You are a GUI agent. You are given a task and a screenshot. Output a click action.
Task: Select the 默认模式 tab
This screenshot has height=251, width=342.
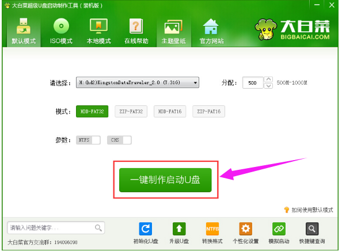click(x=24, y=32)
